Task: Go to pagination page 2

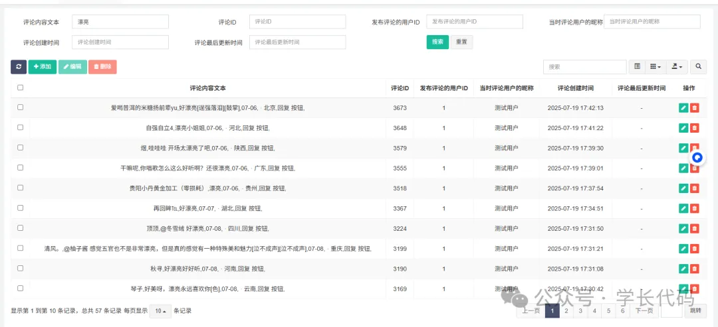Action: coord(566,311)
